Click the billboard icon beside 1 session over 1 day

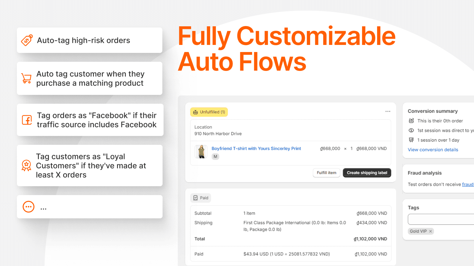point(411,140)
